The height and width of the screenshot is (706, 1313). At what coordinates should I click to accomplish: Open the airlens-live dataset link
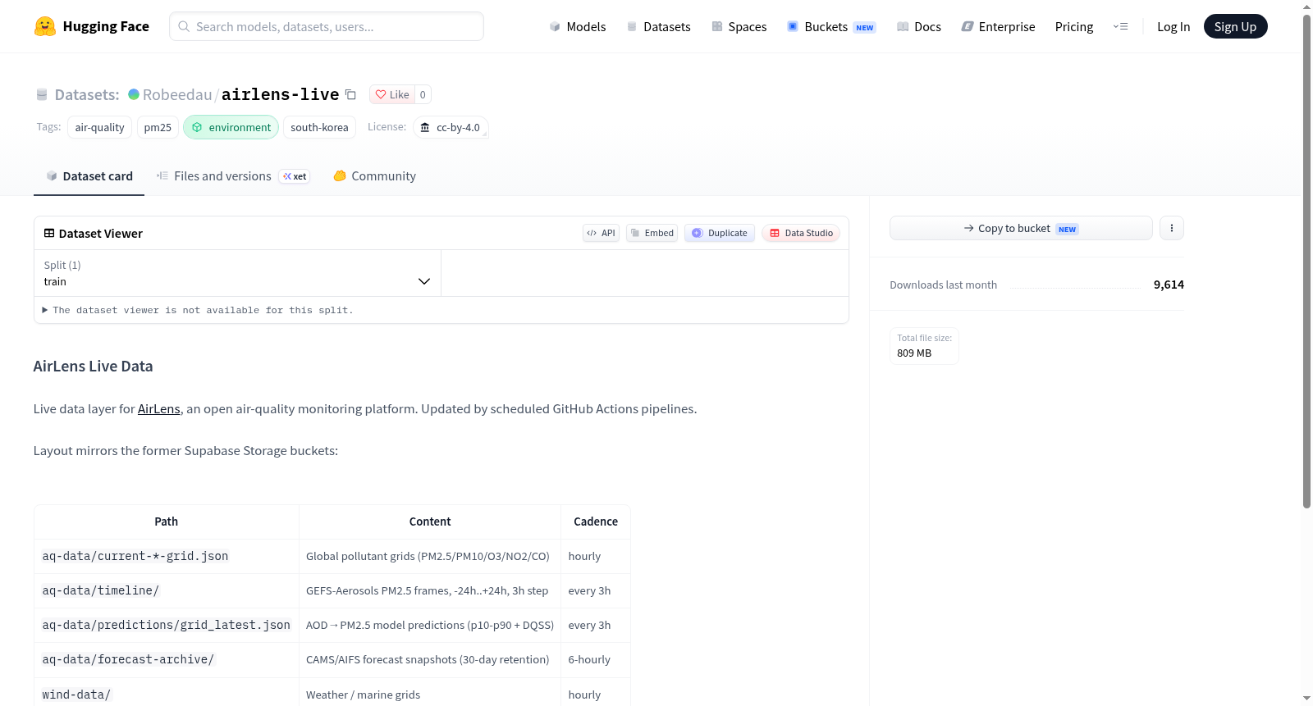click(x=281, y=94)
